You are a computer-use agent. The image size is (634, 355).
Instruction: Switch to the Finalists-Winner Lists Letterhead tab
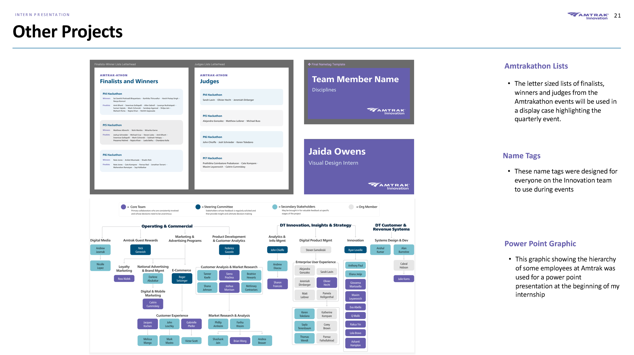tap(115, 64)
